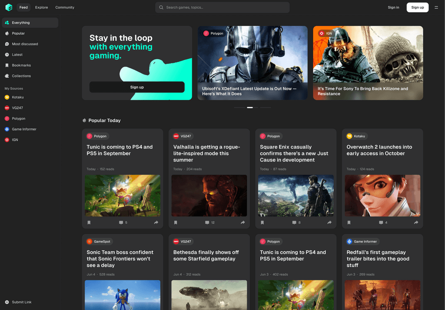Select Popular in the sidebar
The image size is (445, 310).
(30, 33)
